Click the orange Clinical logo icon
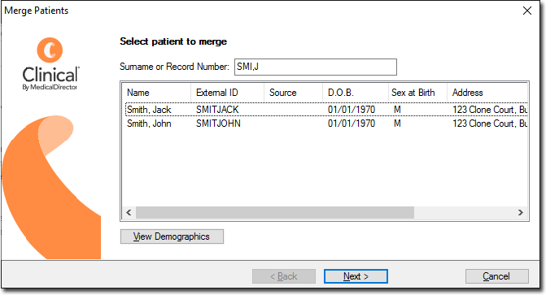Image resolution: width=546 pixels, height=295 pixels. (50, 50)
